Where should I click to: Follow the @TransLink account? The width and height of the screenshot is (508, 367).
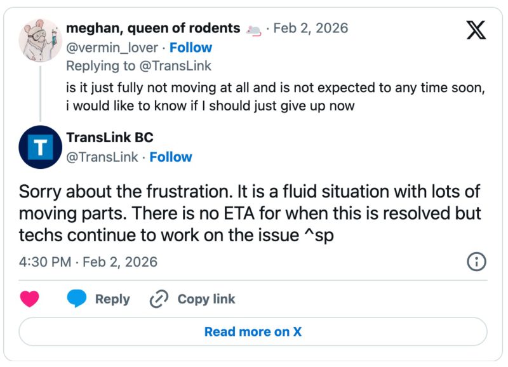click(170, 157)
